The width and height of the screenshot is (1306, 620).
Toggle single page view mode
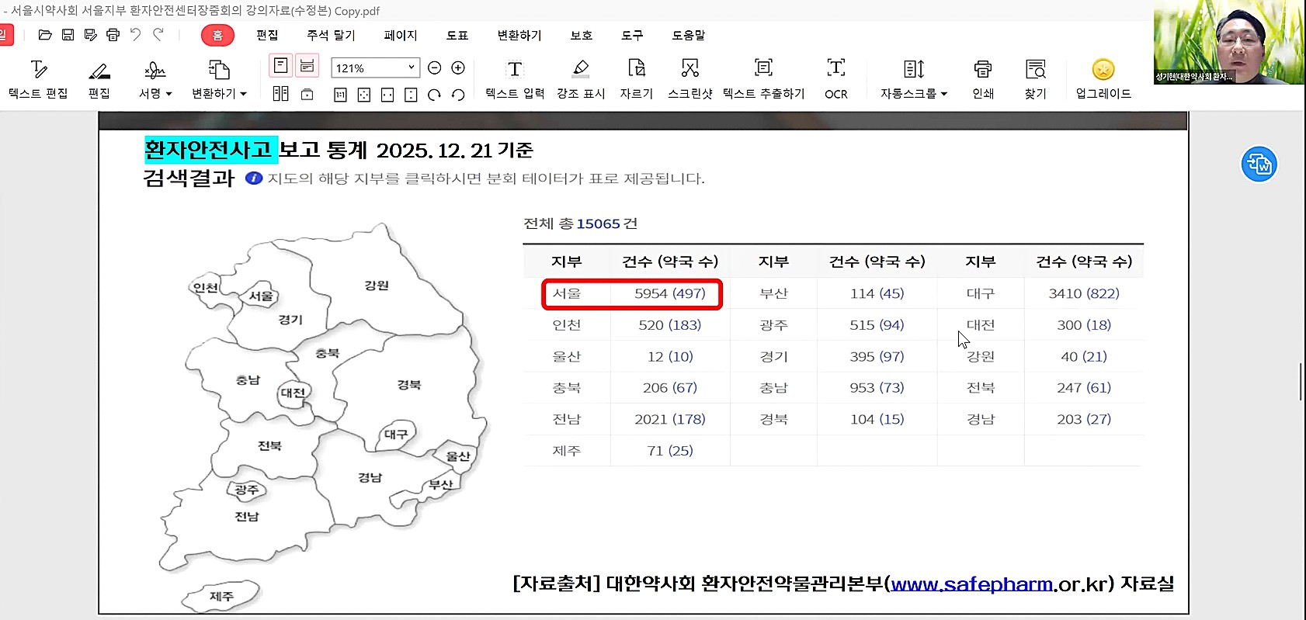tap(281, 66)
